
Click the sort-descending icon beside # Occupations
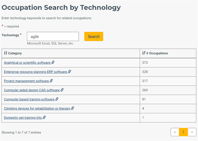(144, 53)
